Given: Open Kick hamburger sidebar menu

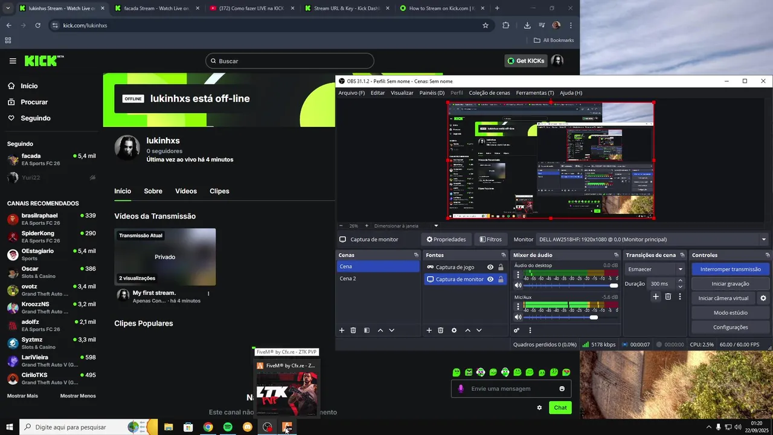Looking at the screenshot, I should click(13, 61).
